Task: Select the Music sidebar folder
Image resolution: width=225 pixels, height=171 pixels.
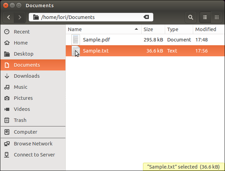Action: pyautogui.click(x=20, y=87)
